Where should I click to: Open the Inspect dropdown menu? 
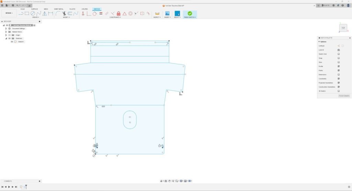point(157,17)
